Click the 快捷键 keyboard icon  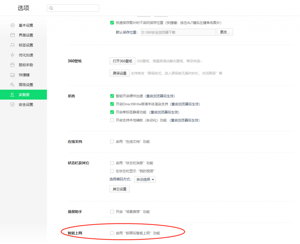click(12, 75)
